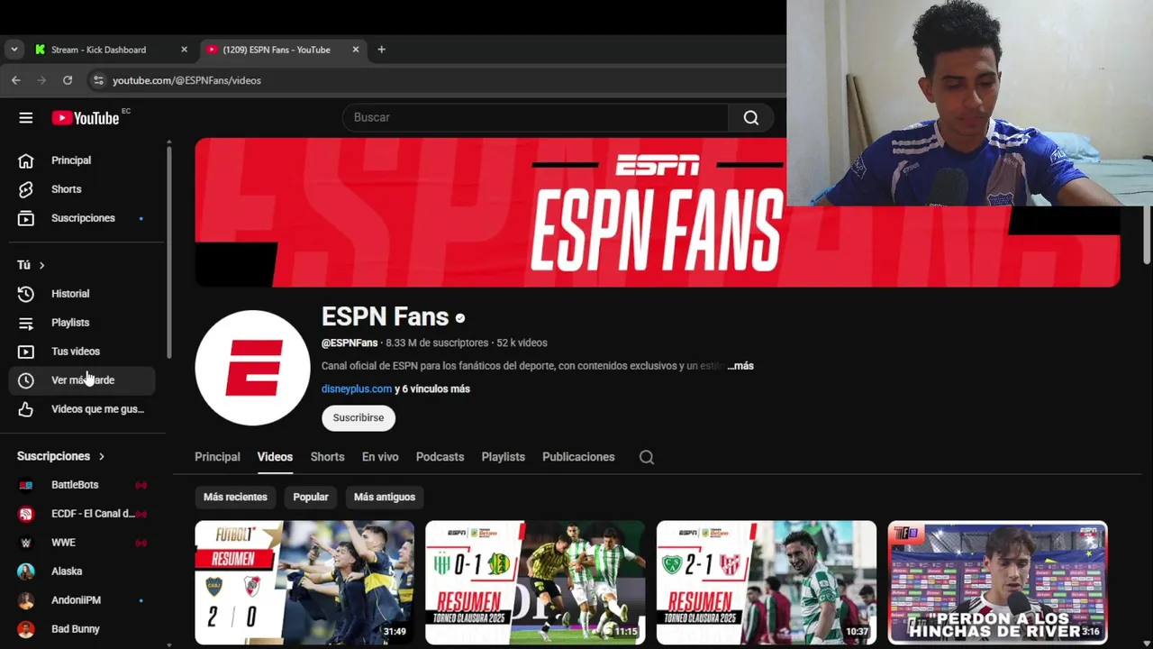Image resolution: width=1153 pixels, height=649 pixels.
Task: Click the Suscribirse button
Action: pos(359,418)
